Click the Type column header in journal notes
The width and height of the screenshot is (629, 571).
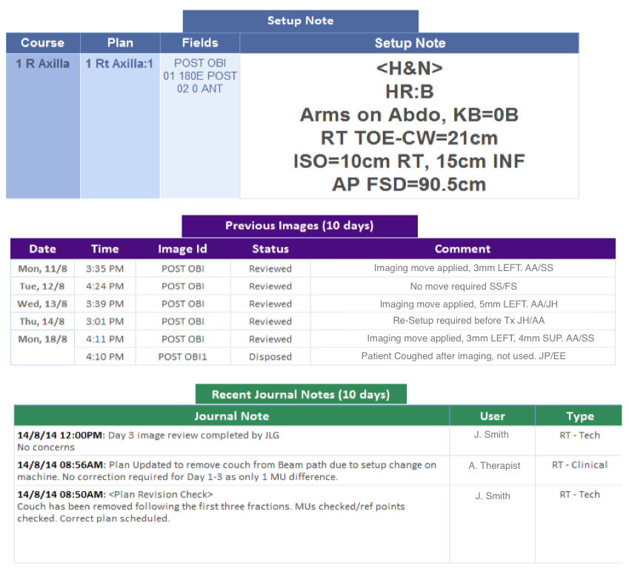[579, 416]
